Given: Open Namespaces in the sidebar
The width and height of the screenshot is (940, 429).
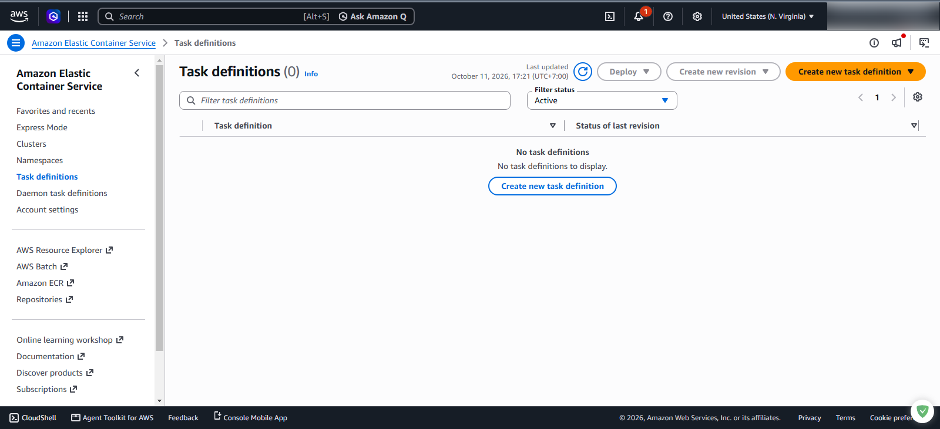Looking at the screenshot, I should (x=39, y=160).
